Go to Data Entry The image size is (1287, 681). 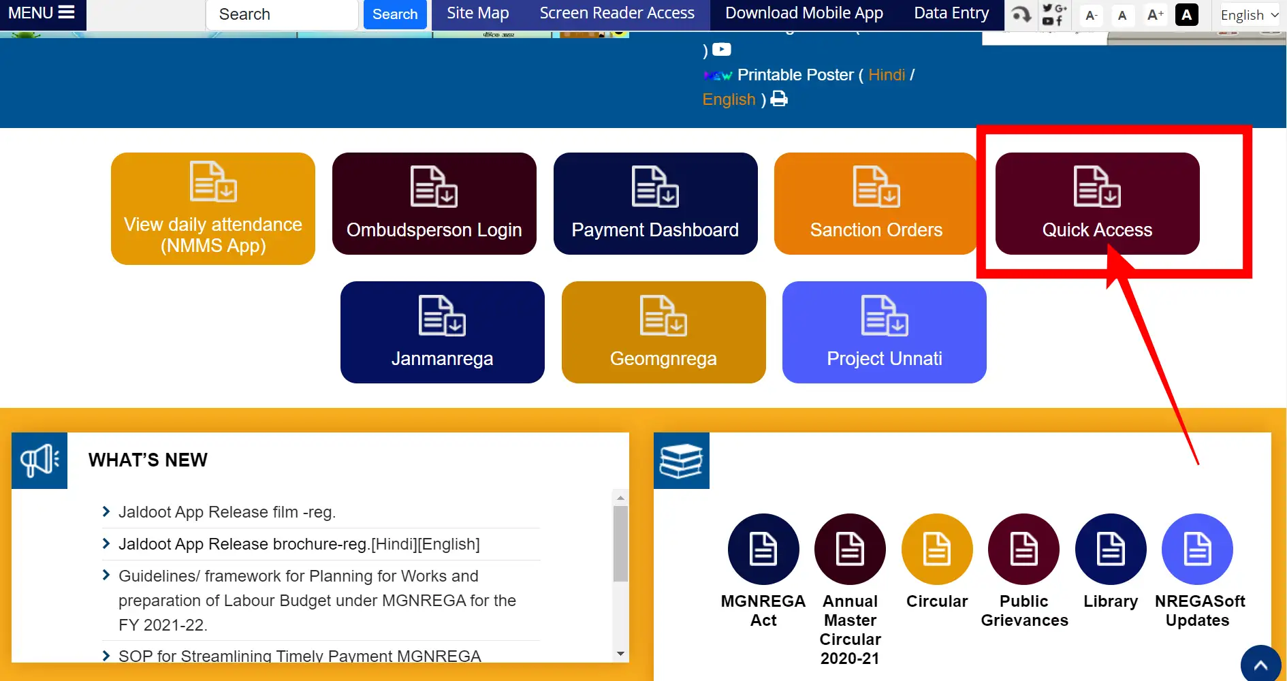click(x=951, y=14)
